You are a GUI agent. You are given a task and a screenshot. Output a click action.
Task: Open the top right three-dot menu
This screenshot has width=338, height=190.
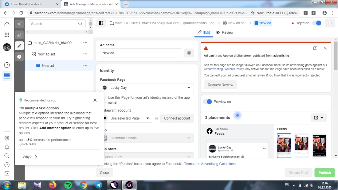[x=330, y=23]
